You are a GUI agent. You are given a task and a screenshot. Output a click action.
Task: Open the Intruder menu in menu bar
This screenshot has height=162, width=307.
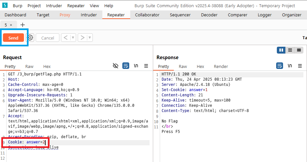point(54,6)
